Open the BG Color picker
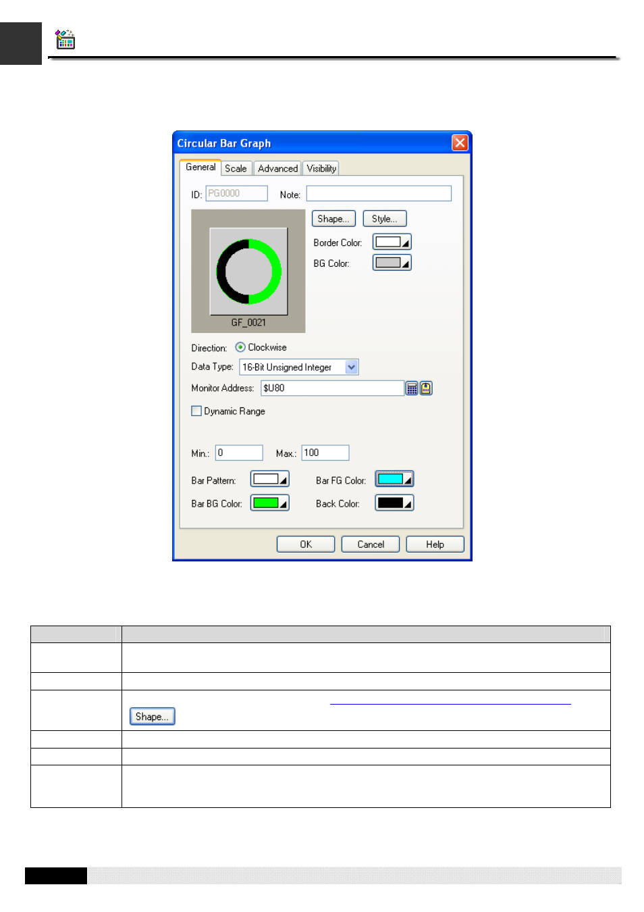 tap(392, 263)
